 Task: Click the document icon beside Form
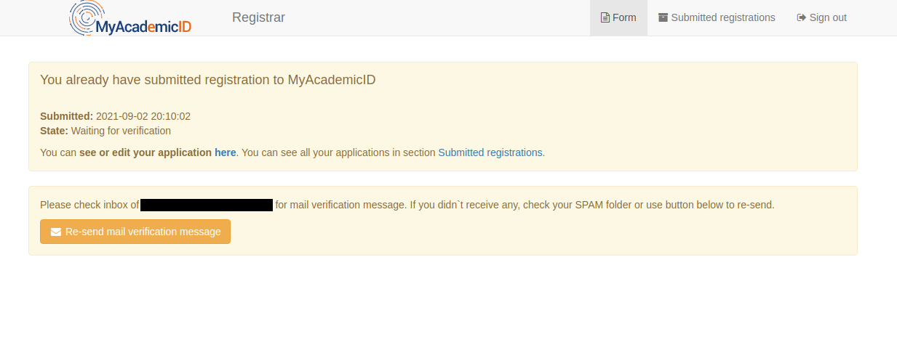[605, 17]
